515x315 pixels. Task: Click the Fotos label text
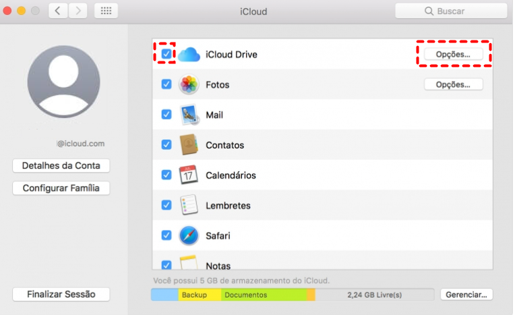coord(218,85)
